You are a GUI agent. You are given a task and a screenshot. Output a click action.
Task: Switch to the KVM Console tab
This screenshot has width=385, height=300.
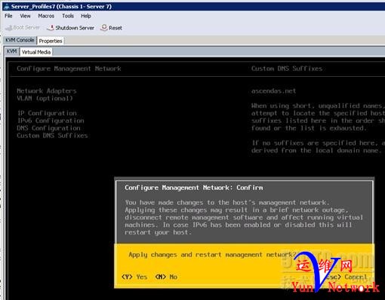(x=20, y=40)
